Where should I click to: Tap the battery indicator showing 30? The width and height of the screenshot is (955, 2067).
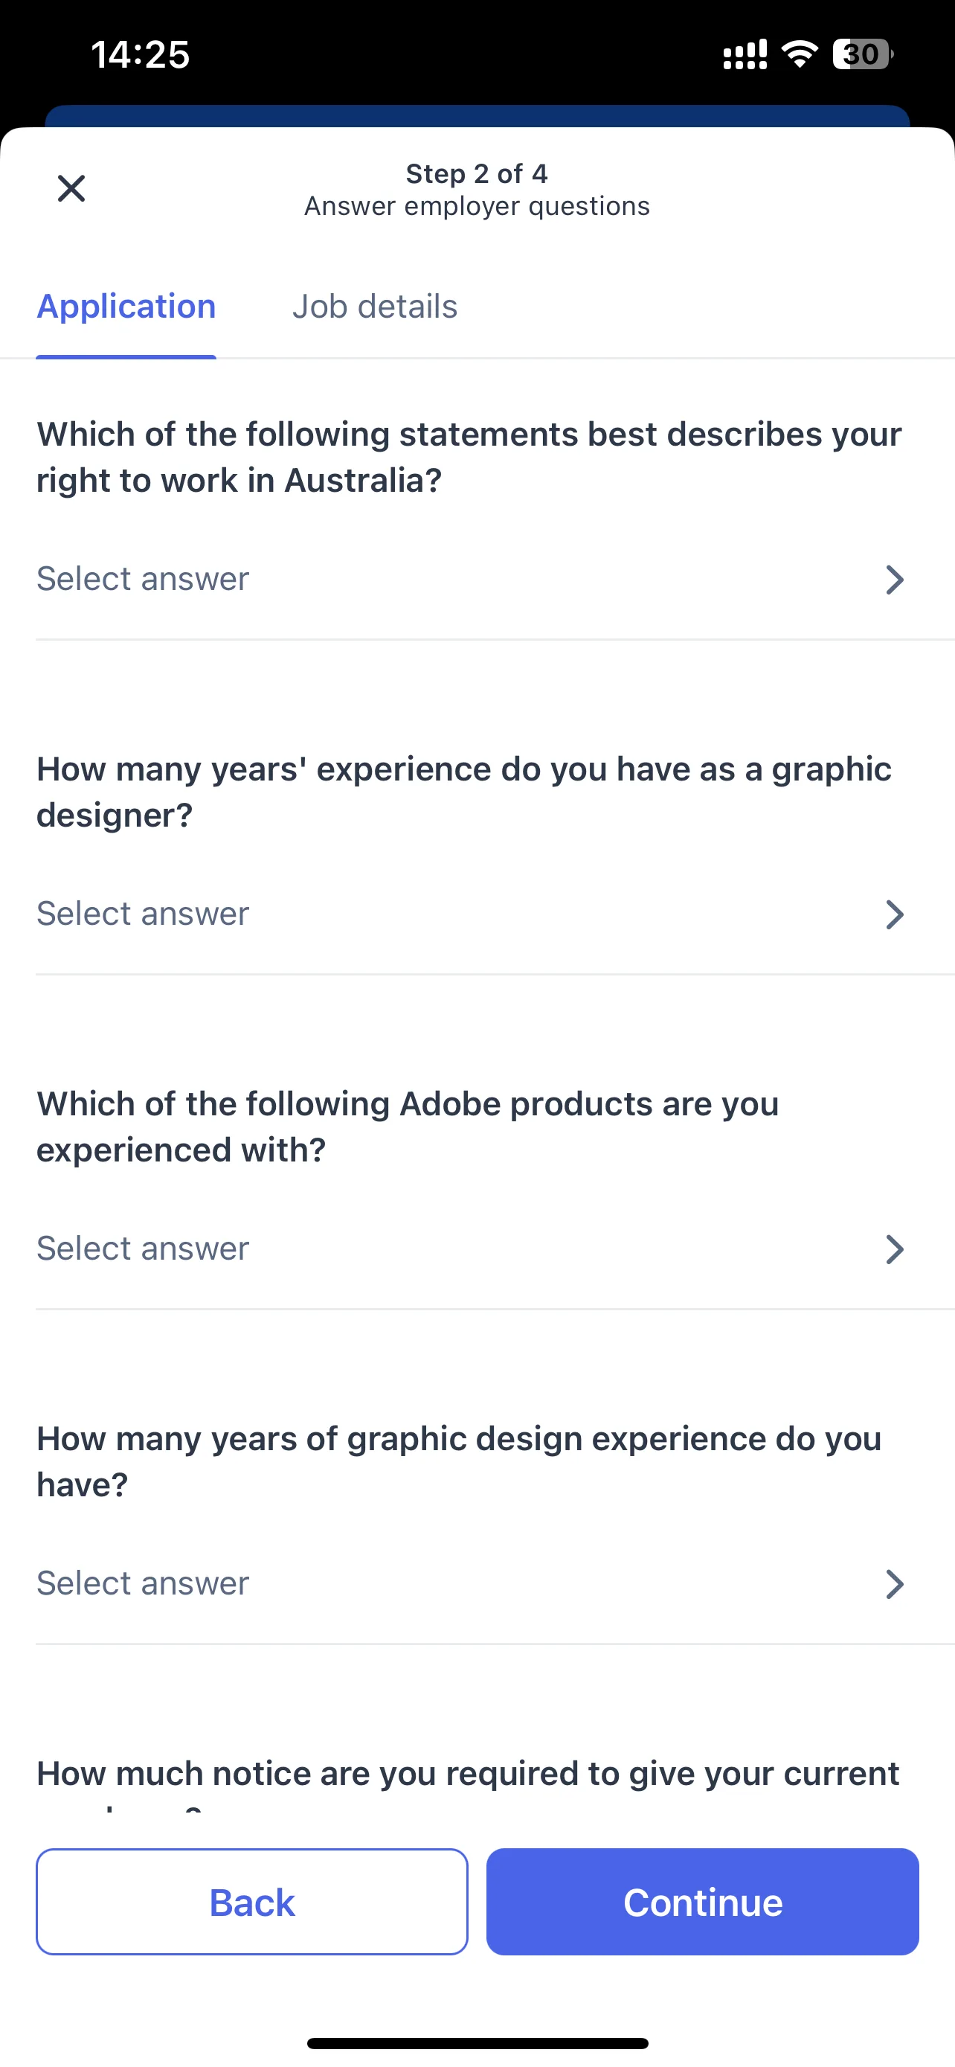pyautogui.click(x=863, y=54)
